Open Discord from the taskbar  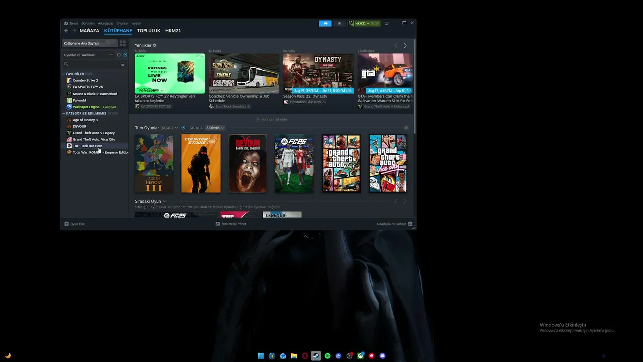pyautogui.click(x=383, y=356)
